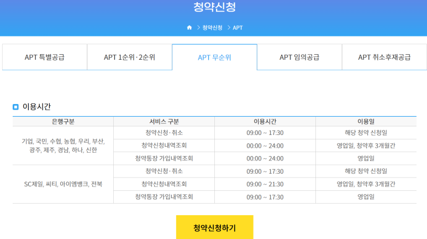Select the APT 무순위 tab
The height and width of the screenshot is (239, 427).
[x=214, y=58]
